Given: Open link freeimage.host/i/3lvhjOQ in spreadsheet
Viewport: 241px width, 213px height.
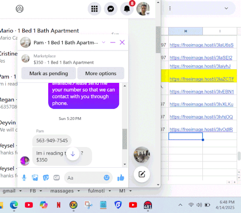Looking at the screenshot, I should tap(201, 117).
